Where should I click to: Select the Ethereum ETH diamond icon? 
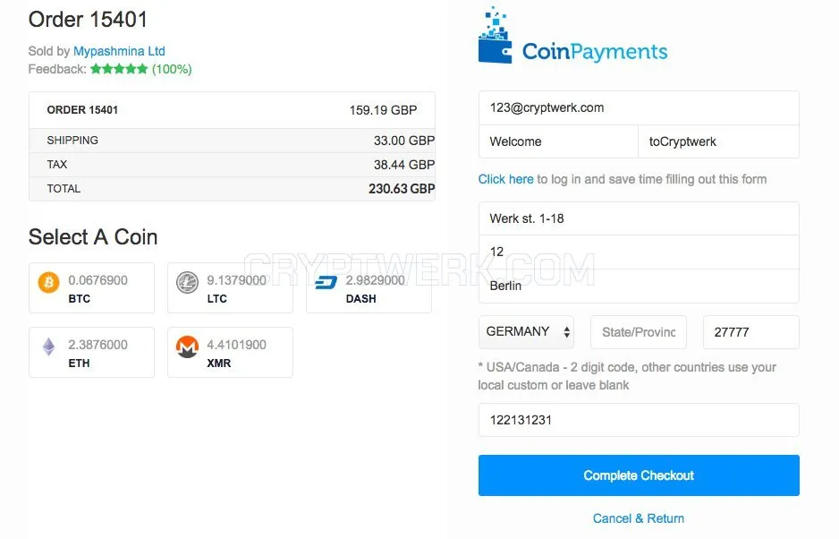coord(48,346)
